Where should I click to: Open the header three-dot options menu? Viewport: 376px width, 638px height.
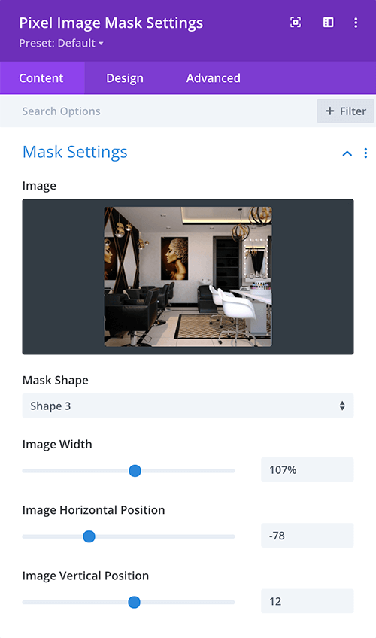pyautogui.click(x=356, y=23)
